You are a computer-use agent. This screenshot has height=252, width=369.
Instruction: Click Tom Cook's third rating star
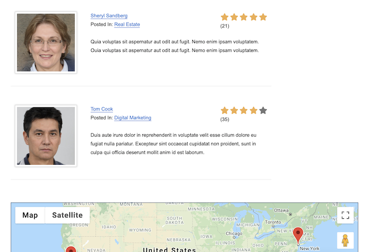coord(244,110)
